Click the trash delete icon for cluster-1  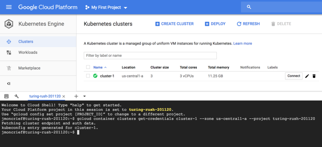tap(314, 76)
